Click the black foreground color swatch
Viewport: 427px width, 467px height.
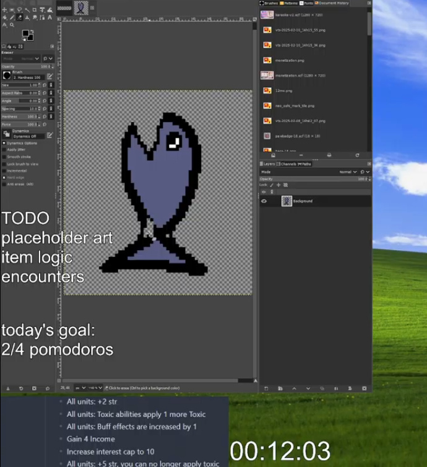click(26, 33)
